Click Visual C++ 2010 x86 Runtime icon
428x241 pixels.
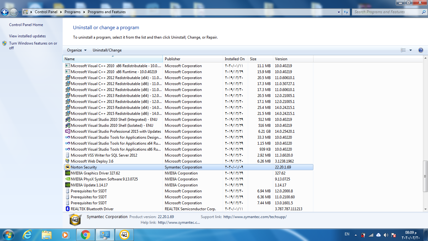pos(67,72)
